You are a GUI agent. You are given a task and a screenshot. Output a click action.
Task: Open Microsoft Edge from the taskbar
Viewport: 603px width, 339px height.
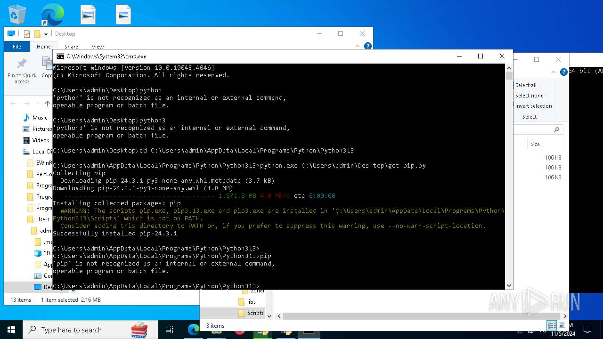[193, 330]
